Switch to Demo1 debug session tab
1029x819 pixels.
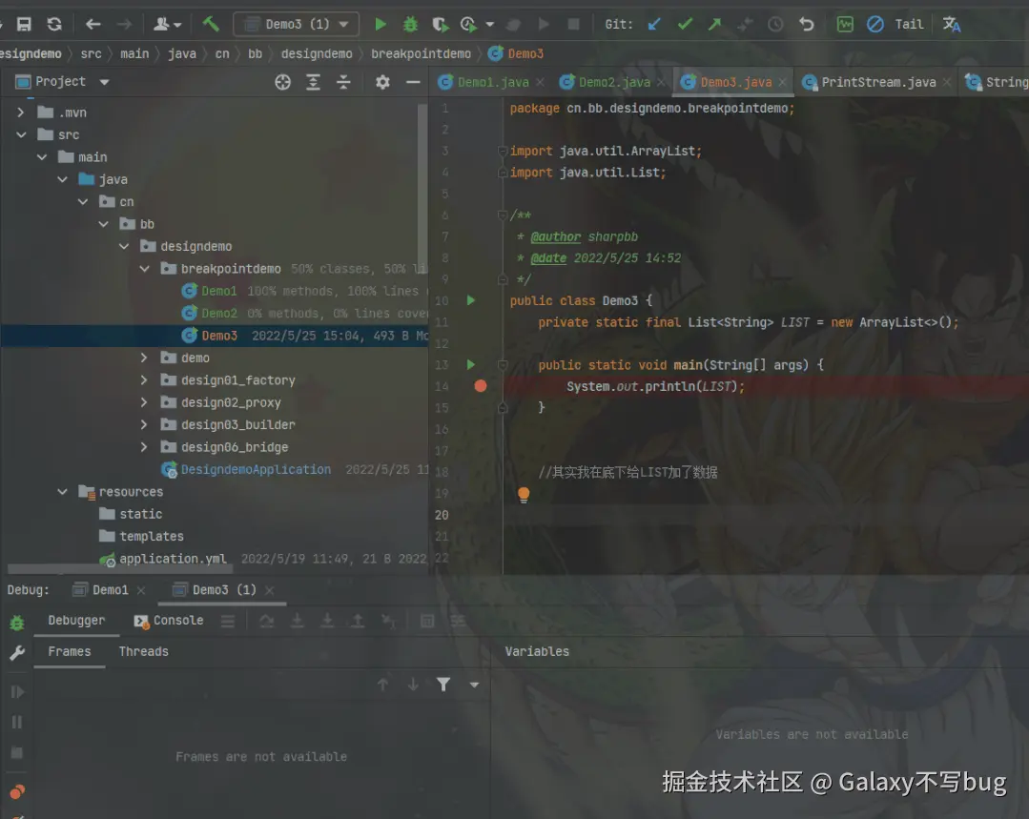pos(111,590)
